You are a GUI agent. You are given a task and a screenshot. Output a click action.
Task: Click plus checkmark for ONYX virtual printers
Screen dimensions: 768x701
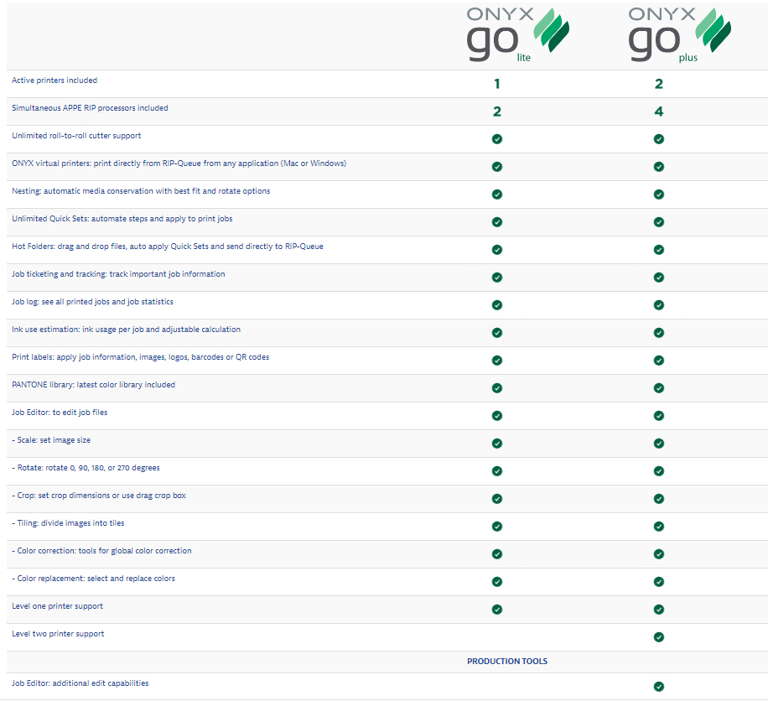pyautogui.click(x=659, y=167)
